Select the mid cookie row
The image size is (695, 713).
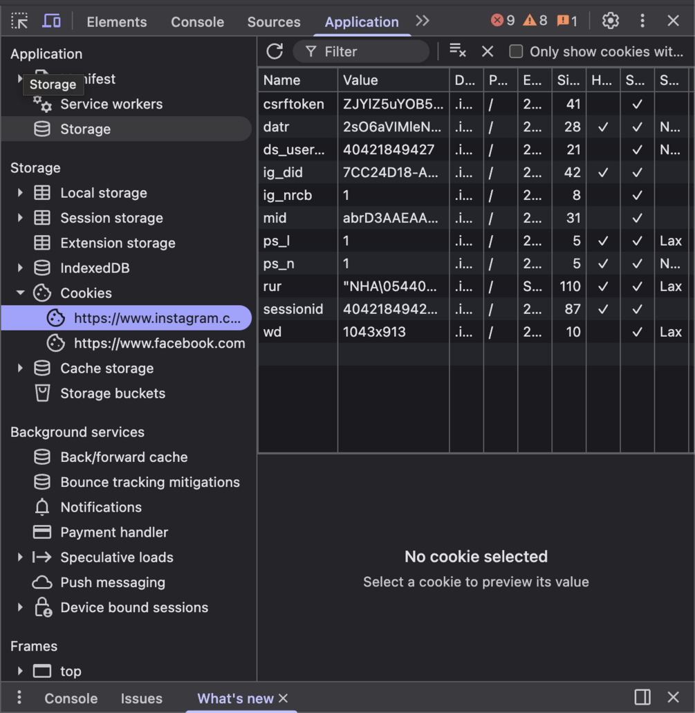click(473, 218)
